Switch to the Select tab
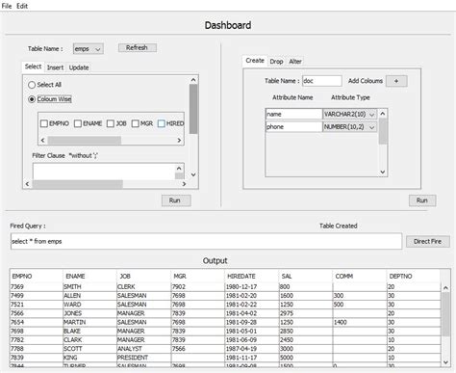The image size is (456, 373). tap(33, 67)
